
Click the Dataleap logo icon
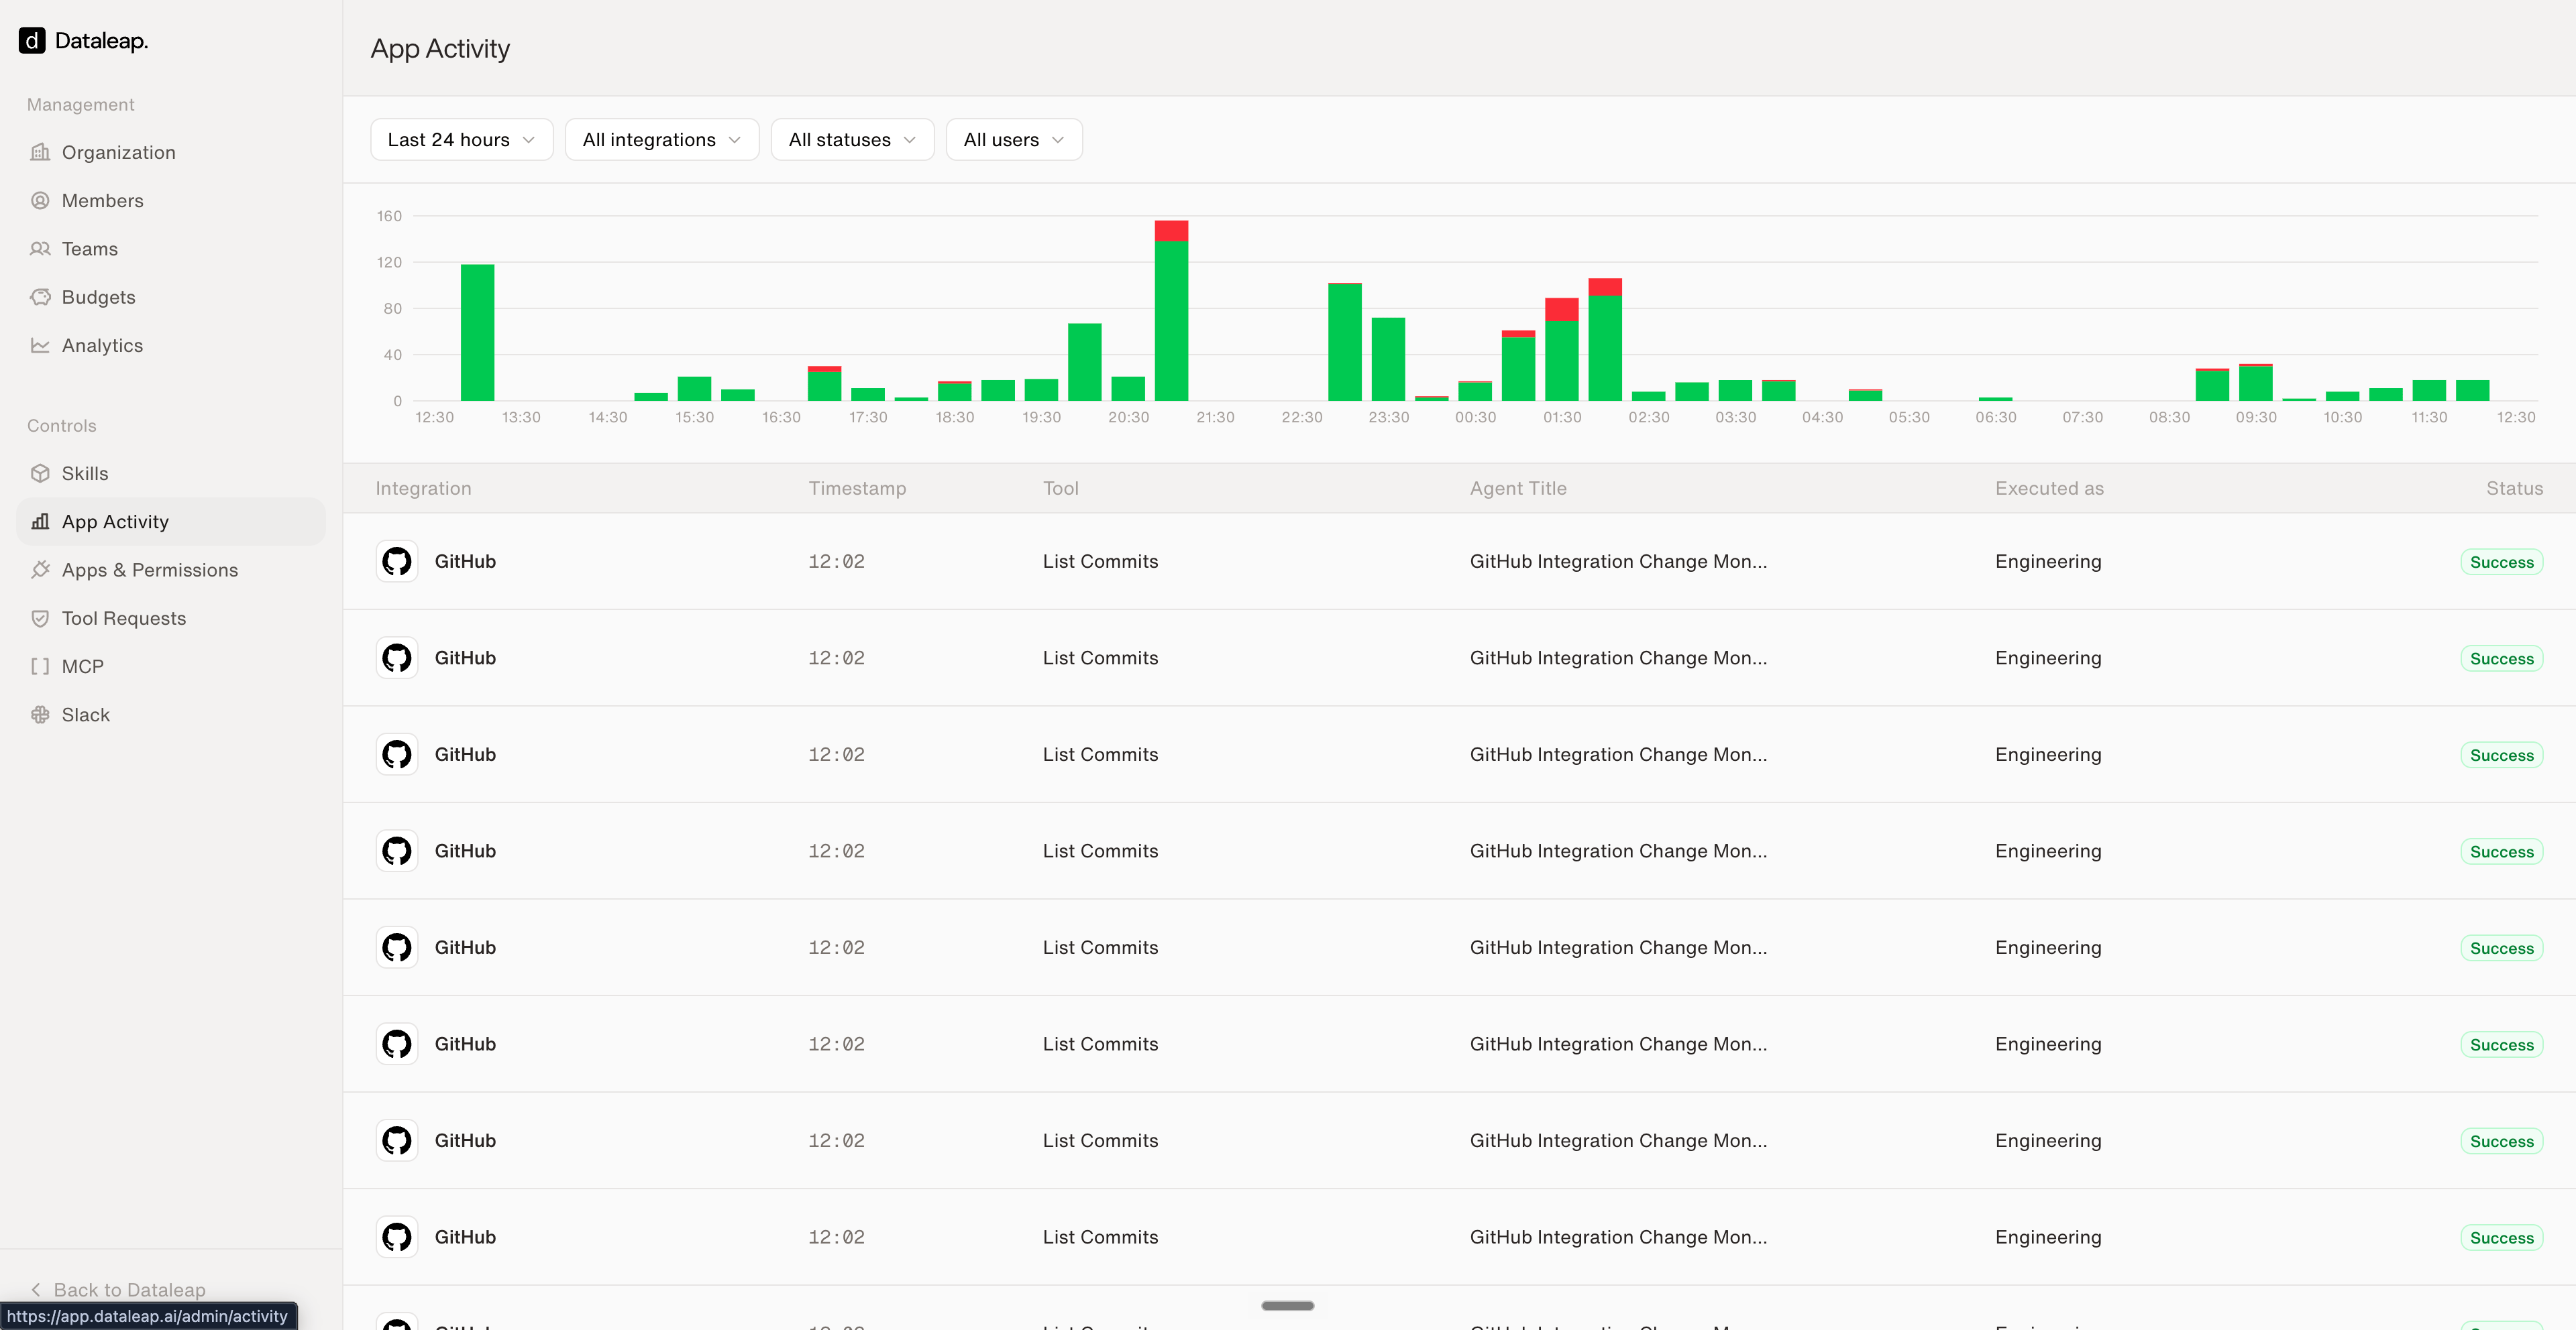pos(32,41)
